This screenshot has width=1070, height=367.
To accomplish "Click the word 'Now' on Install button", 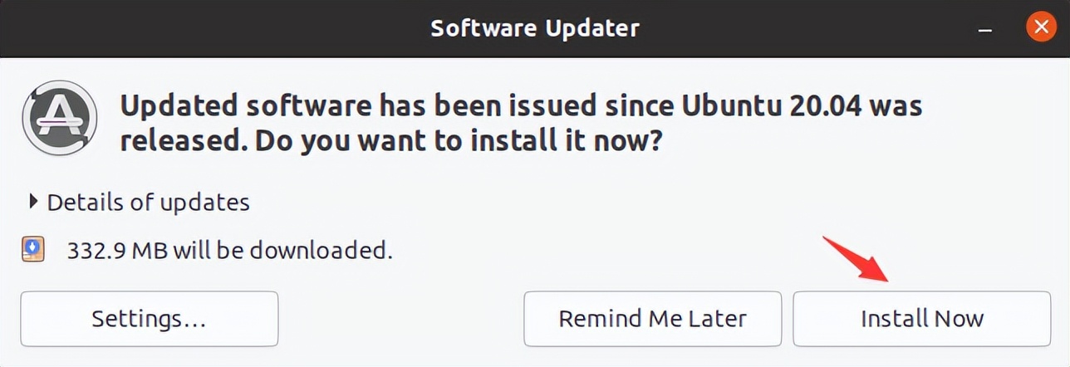I will 959,318.
